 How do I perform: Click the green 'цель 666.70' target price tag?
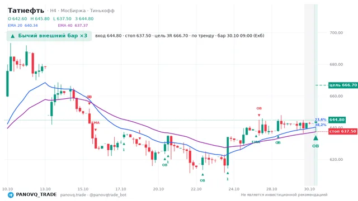pyautogui.click(x=343, y=85)
